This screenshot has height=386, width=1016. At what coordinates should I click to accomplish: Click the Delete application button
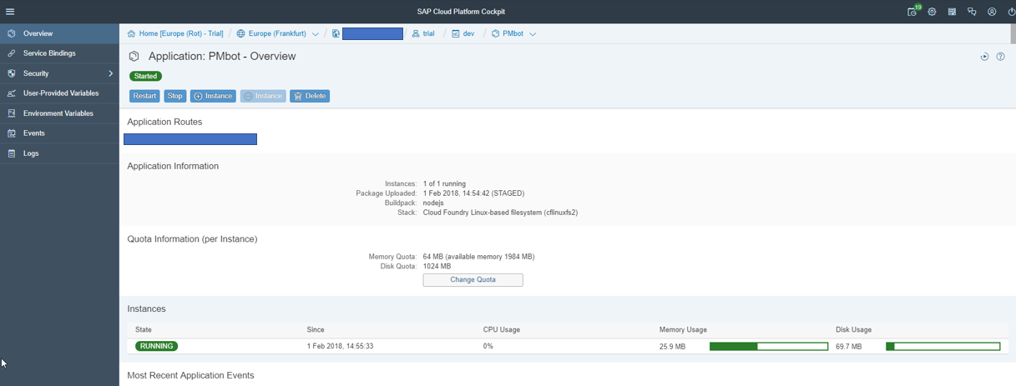[310, 96]
